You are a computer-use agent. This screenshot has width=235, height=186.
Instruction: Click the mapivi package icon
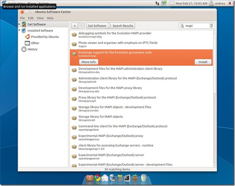74,44
